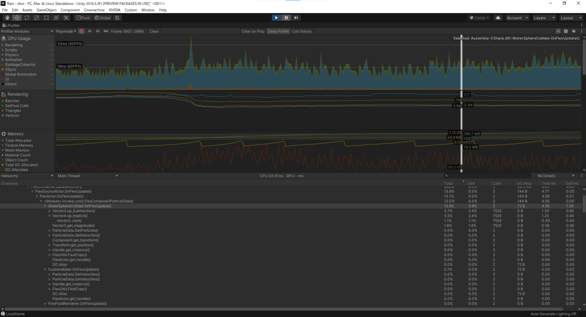Toggle Deep Profile mode
The height and width of the screenshot is (317, 586).
(x=278, y=31)
